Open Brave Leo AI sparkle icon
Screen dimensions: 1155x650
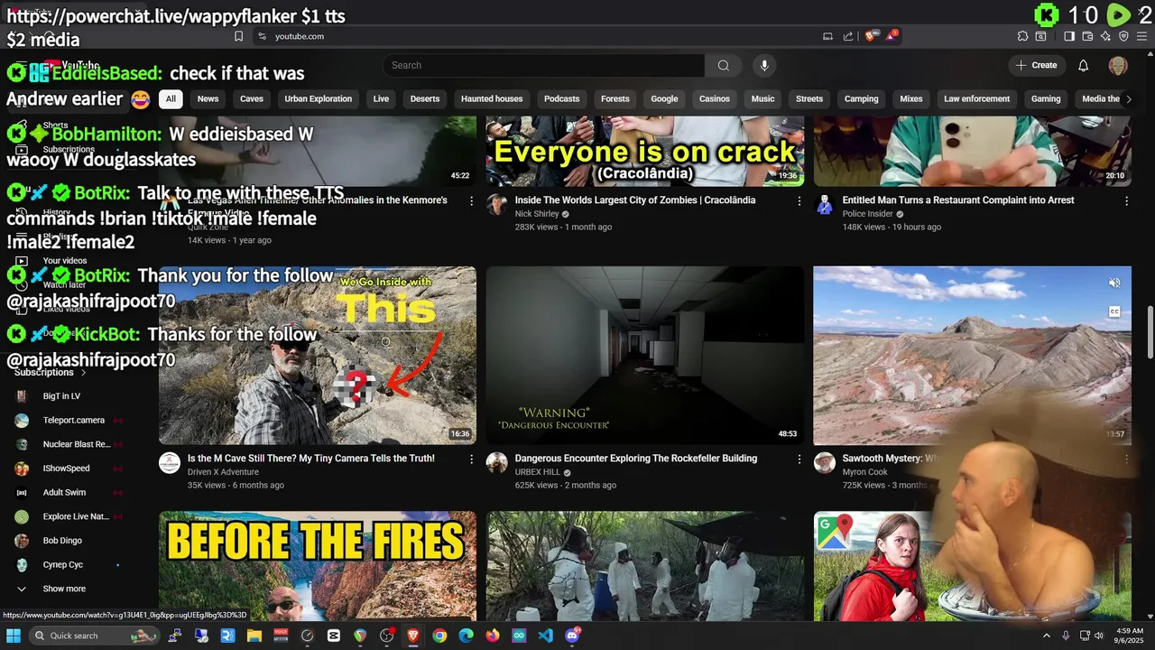click(1105, 36)
